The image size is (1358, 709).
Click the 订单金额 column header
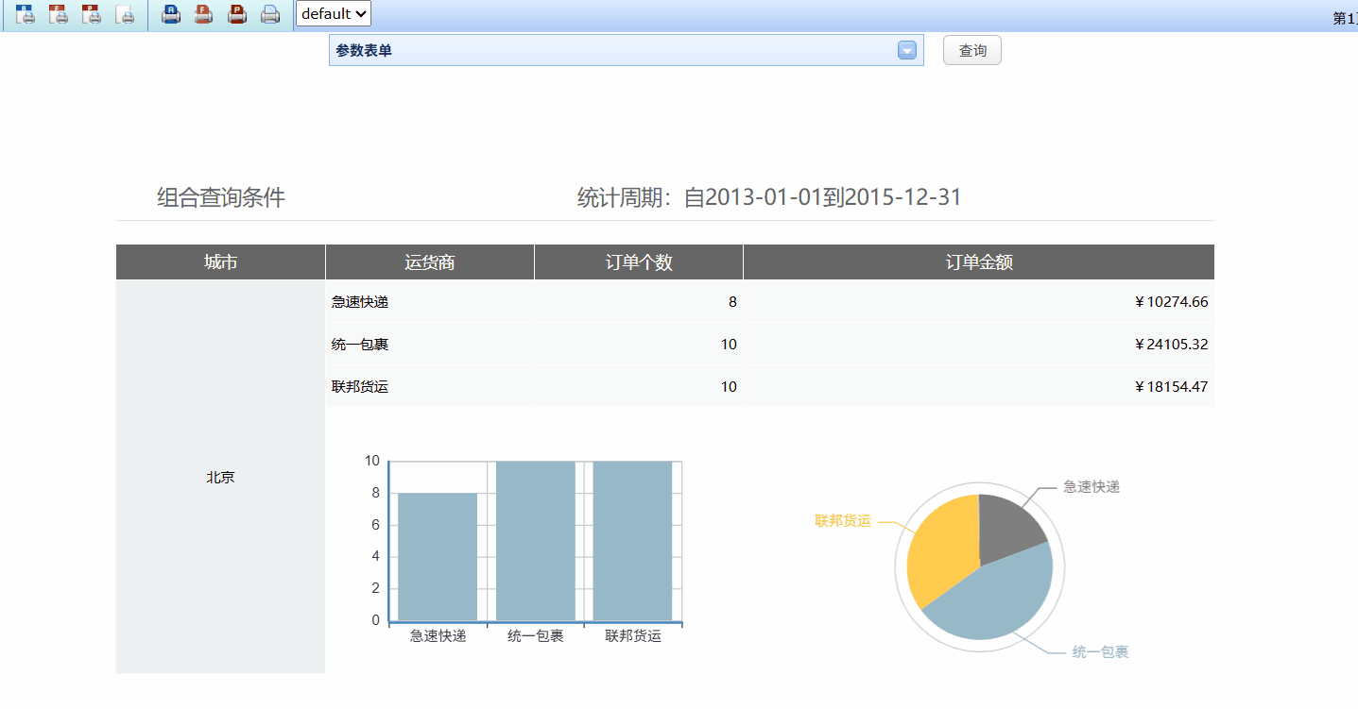979,262
